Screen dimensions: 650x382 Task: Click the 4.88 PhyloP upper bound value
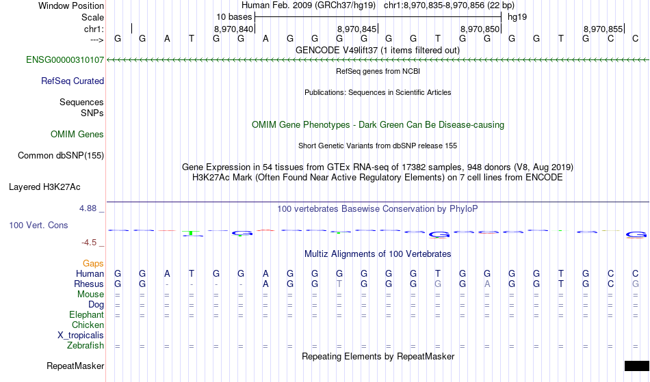click(x=88, y=208)
